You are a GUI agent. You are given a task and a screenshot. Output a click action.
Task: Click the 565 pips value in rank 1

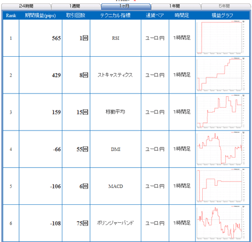[56, 38]
